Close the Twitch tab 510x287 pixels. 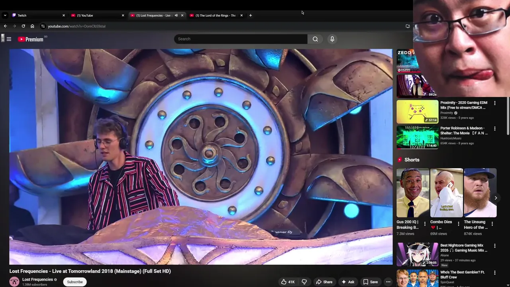coord(63,16)
